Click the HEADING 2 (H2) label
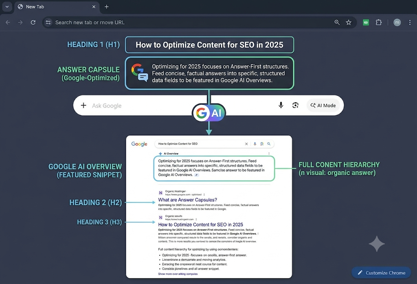The height and width of the screenshot is (284, 417). point(95,203)
